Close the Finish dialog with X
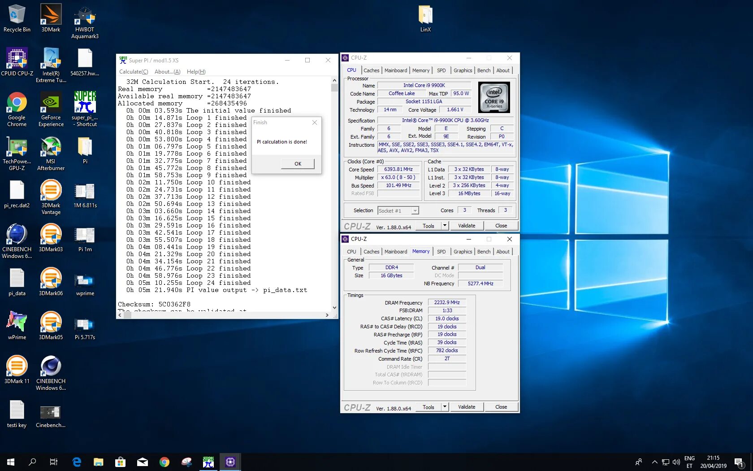 315,122
